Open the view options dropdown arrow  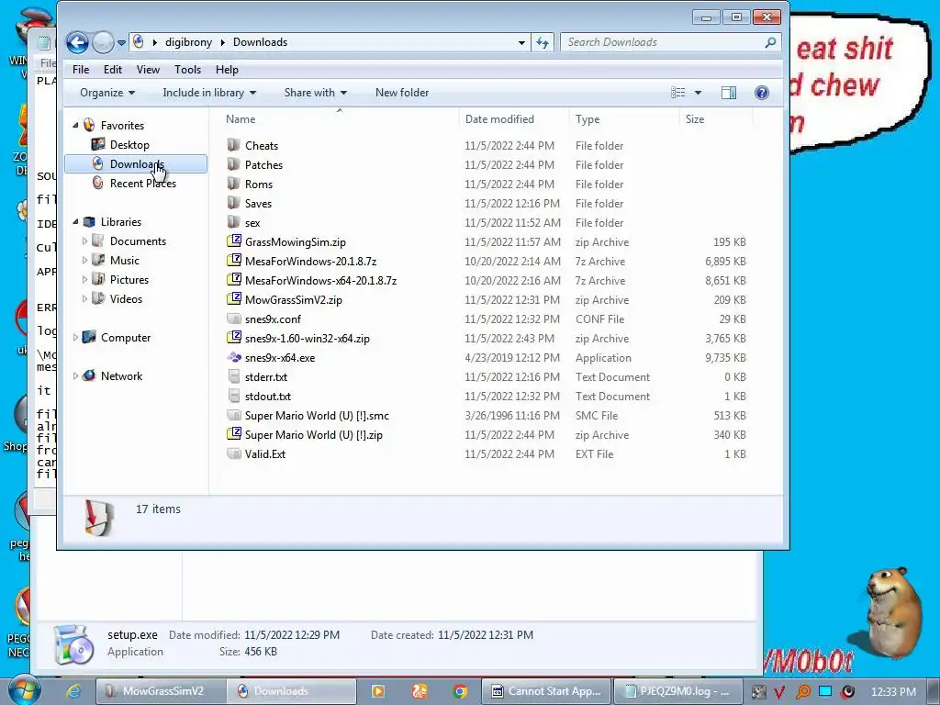[x=698, y=93]
